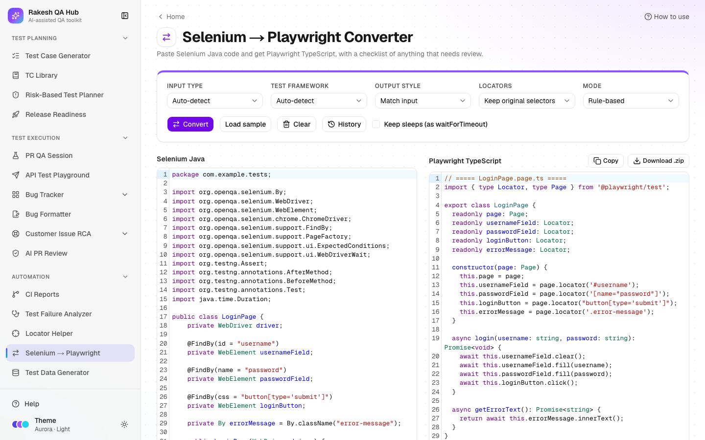The width and height of the screenshot is (705, 440).
Task: Open conversion History
Action: [344, 124]
